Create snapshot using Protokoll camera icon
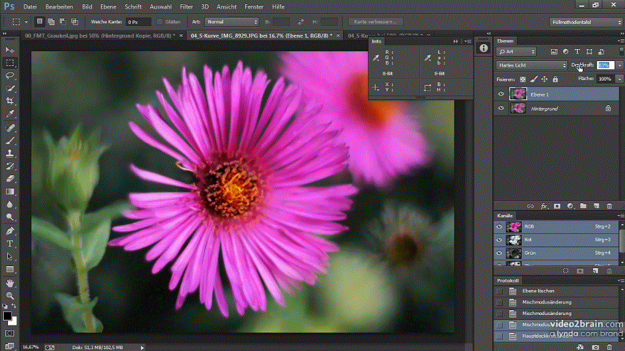 595,347
